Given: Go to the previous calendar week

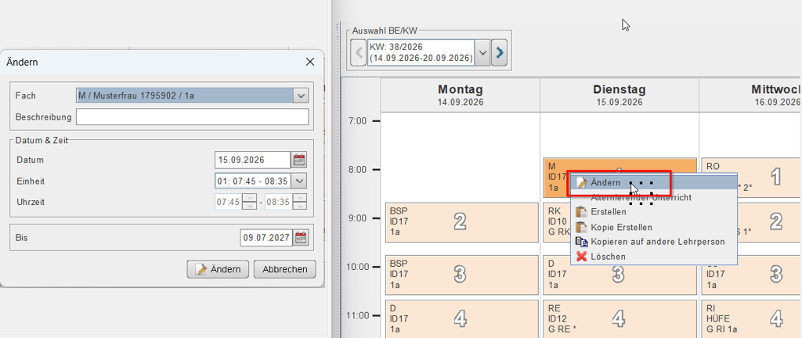Looking at the screenshot, I should tap(359, 52).
